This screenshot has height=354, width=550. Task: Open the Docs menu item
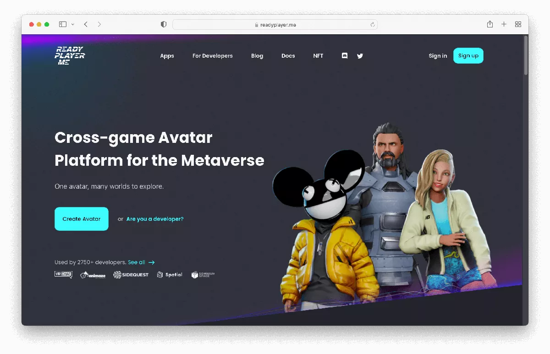(288, 56)
